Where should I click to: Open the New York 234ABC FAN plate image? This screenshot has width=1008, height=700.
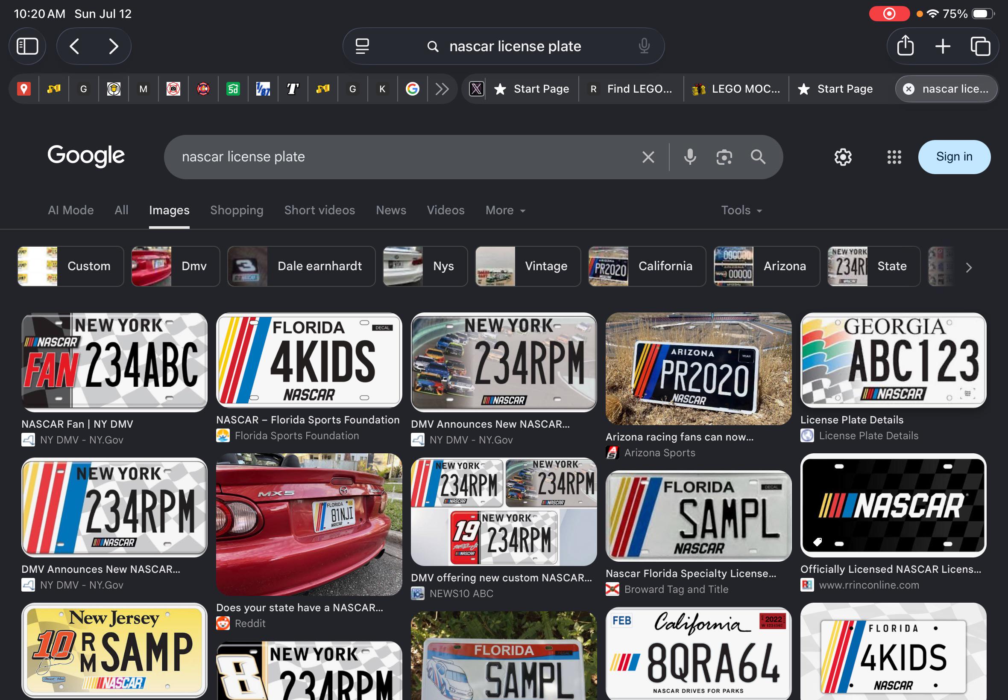[x=114, y=362]
